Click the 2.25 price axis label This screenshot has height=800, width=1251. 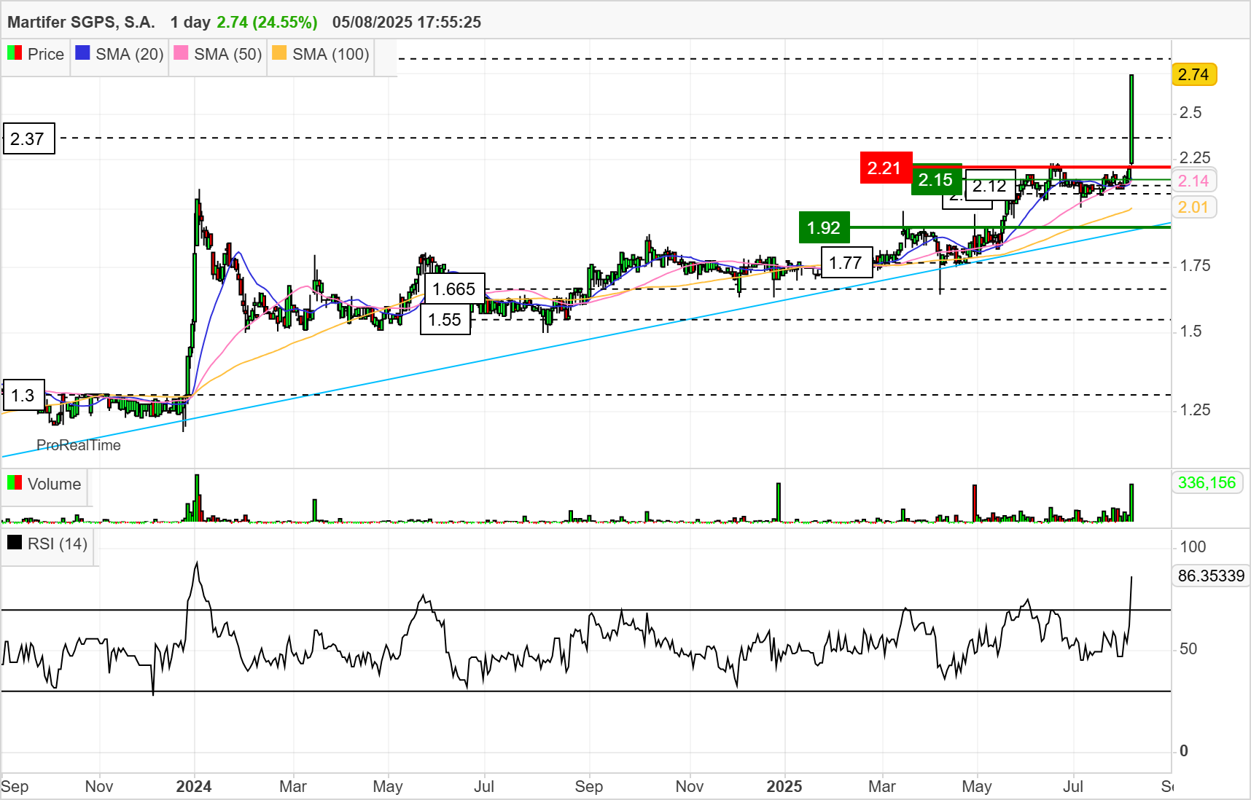1195,158
